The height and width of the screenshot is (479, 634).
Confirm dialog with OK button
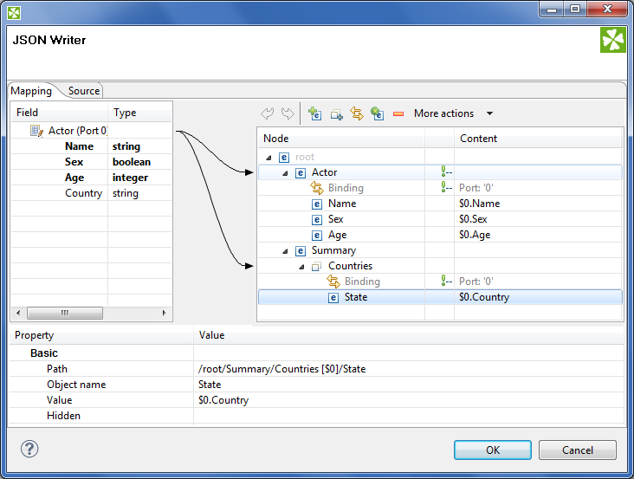pos(493,450)
